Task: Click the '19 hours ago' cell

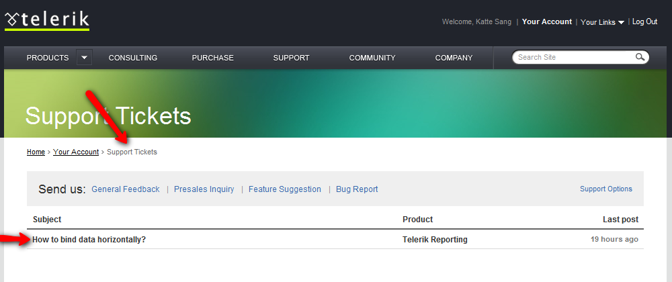Action: pos(615,239)
